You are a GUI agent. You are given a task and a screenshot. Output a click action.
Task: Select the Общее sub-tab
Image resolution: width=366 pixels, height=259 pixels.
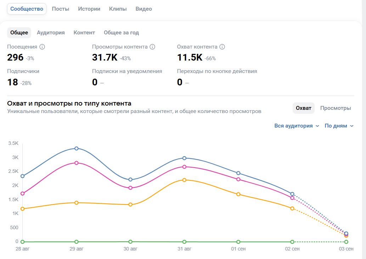tap(19, 33)
